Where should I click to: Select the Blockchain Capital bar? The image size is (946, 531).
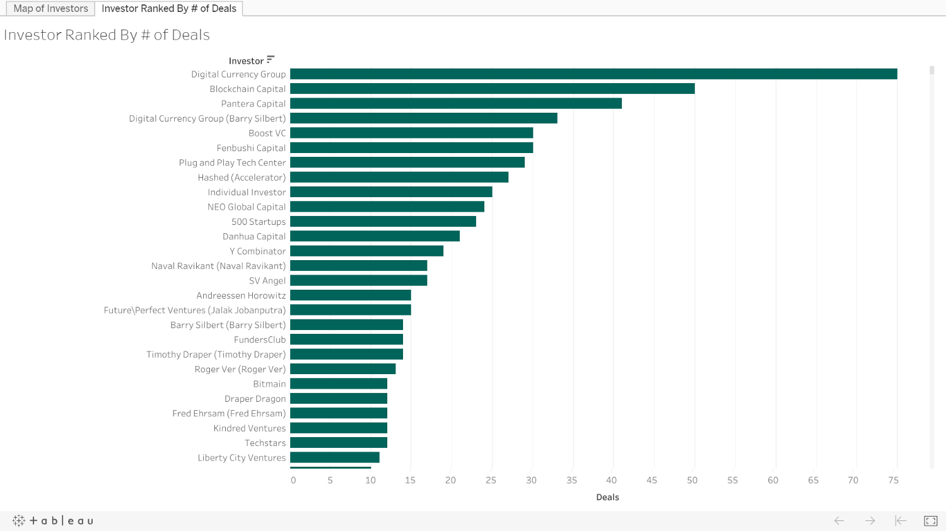pyautogui.click(x=493, y=89)
